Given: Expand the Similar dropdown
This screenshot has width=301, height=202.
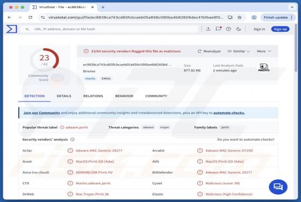Looking at the screenshot, I should click(239, 51).
